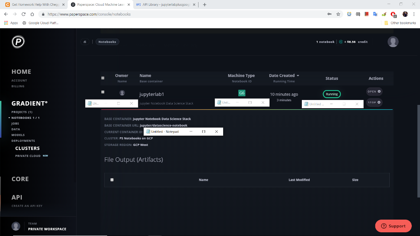Click the red extension icon with badge

[x=393, y=14]
